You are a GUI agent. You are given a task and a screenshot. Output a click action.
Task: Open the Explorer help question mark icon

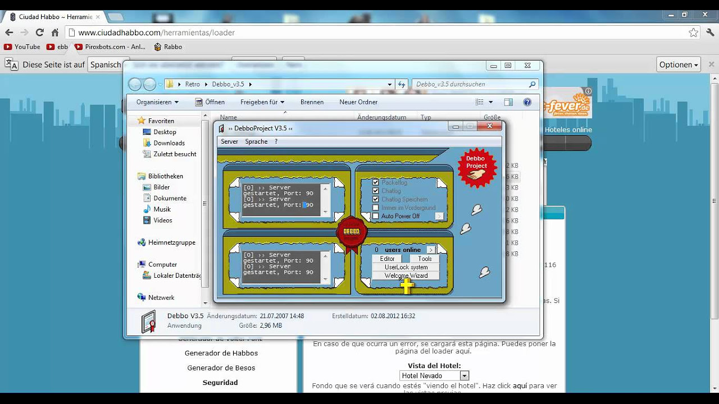click(x=527, y=102)
